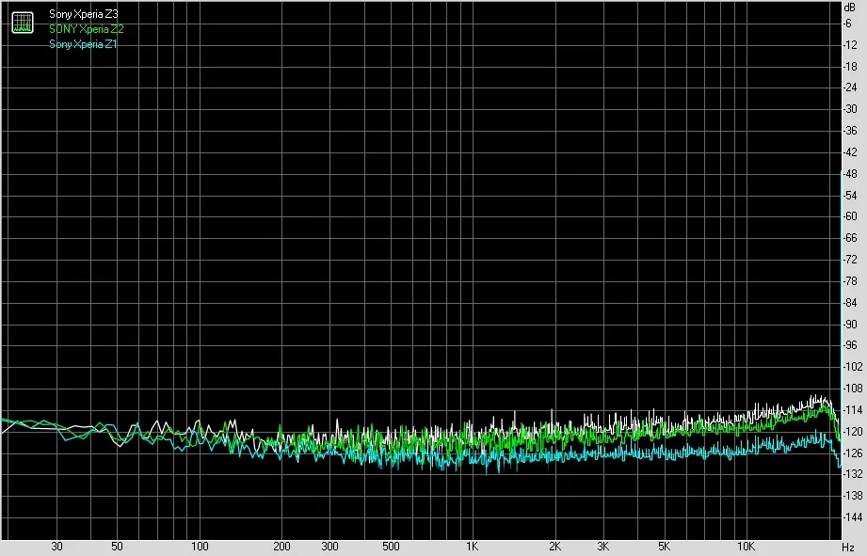Click the -36 dB axis value
Image resolution: width=867 pixels, height=556 pixels.
(850, 131)
